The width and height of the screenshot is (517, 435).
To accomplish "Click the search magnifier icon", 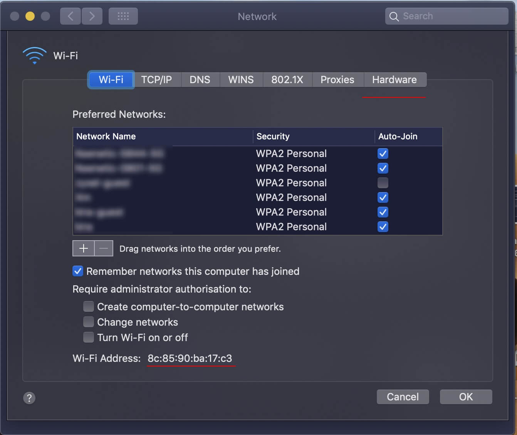I will click(394, 16).
